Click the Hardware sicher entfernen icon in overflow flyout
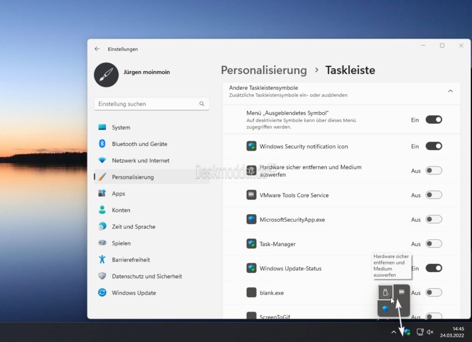The width and height of the screenshot is (472, 342). click(x=385, y=292)
